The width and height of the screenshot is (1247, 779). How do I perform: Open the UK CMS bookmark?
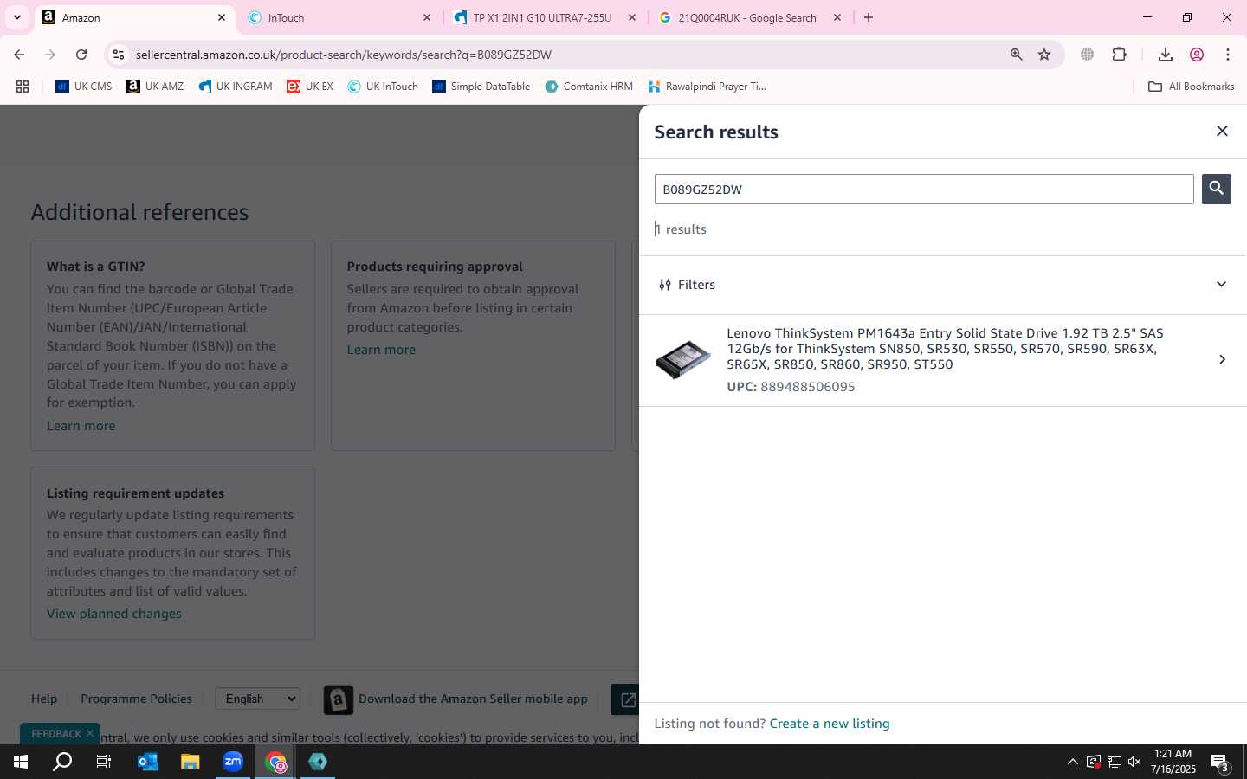(84, 87)
